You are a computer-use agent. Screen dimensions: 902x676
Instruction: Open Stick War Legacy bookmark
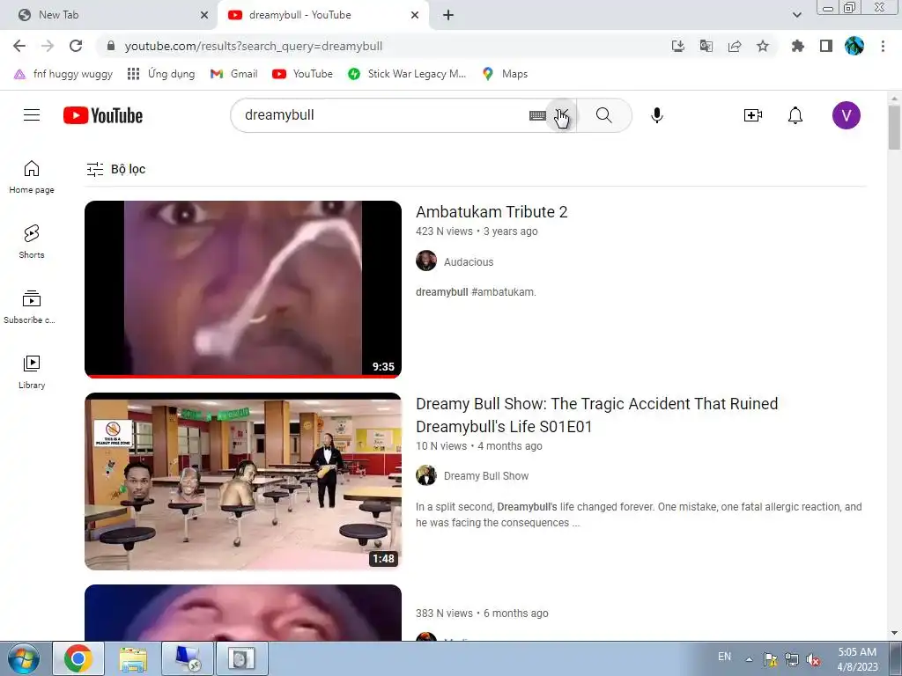(407, 74)
